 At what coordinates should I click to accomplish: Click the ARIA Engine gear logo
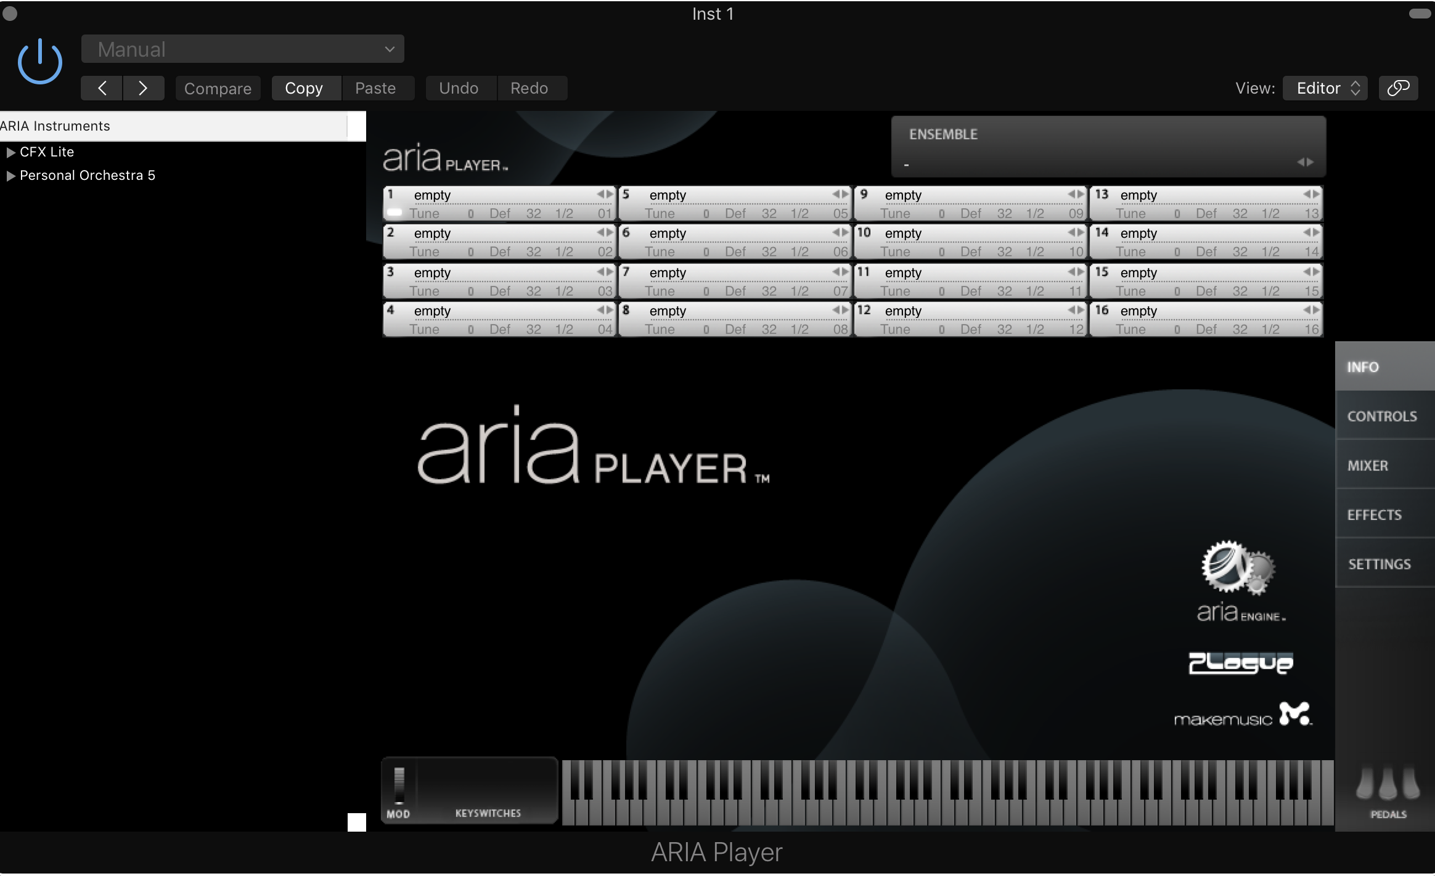pos(1237,567)
